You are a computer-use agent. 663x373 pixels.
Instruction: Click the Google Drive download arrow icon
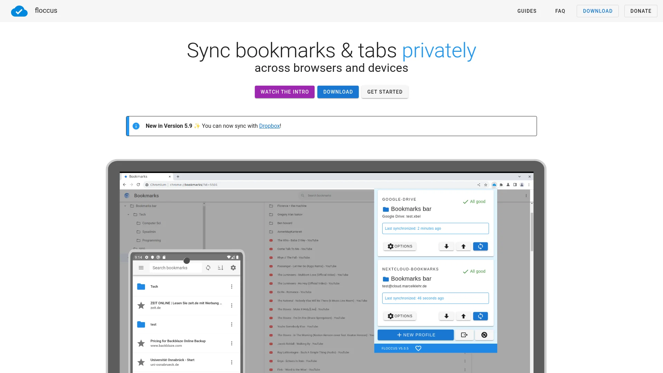[x=446, y=246]
